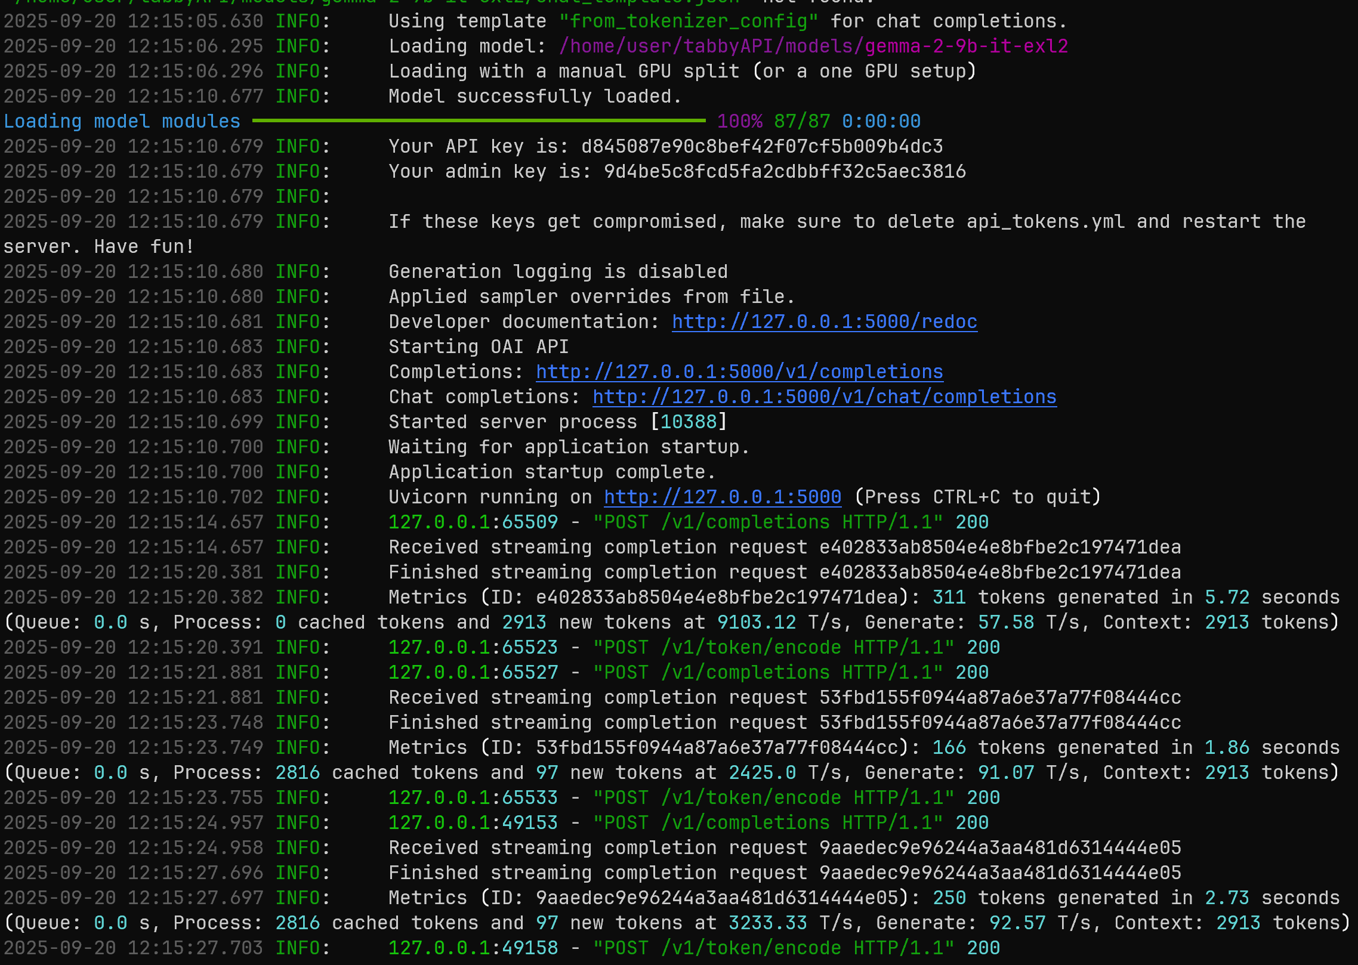Click the "from_tokenizer_config" template name
1358x965 pixels.
click(x=688, y=21)
